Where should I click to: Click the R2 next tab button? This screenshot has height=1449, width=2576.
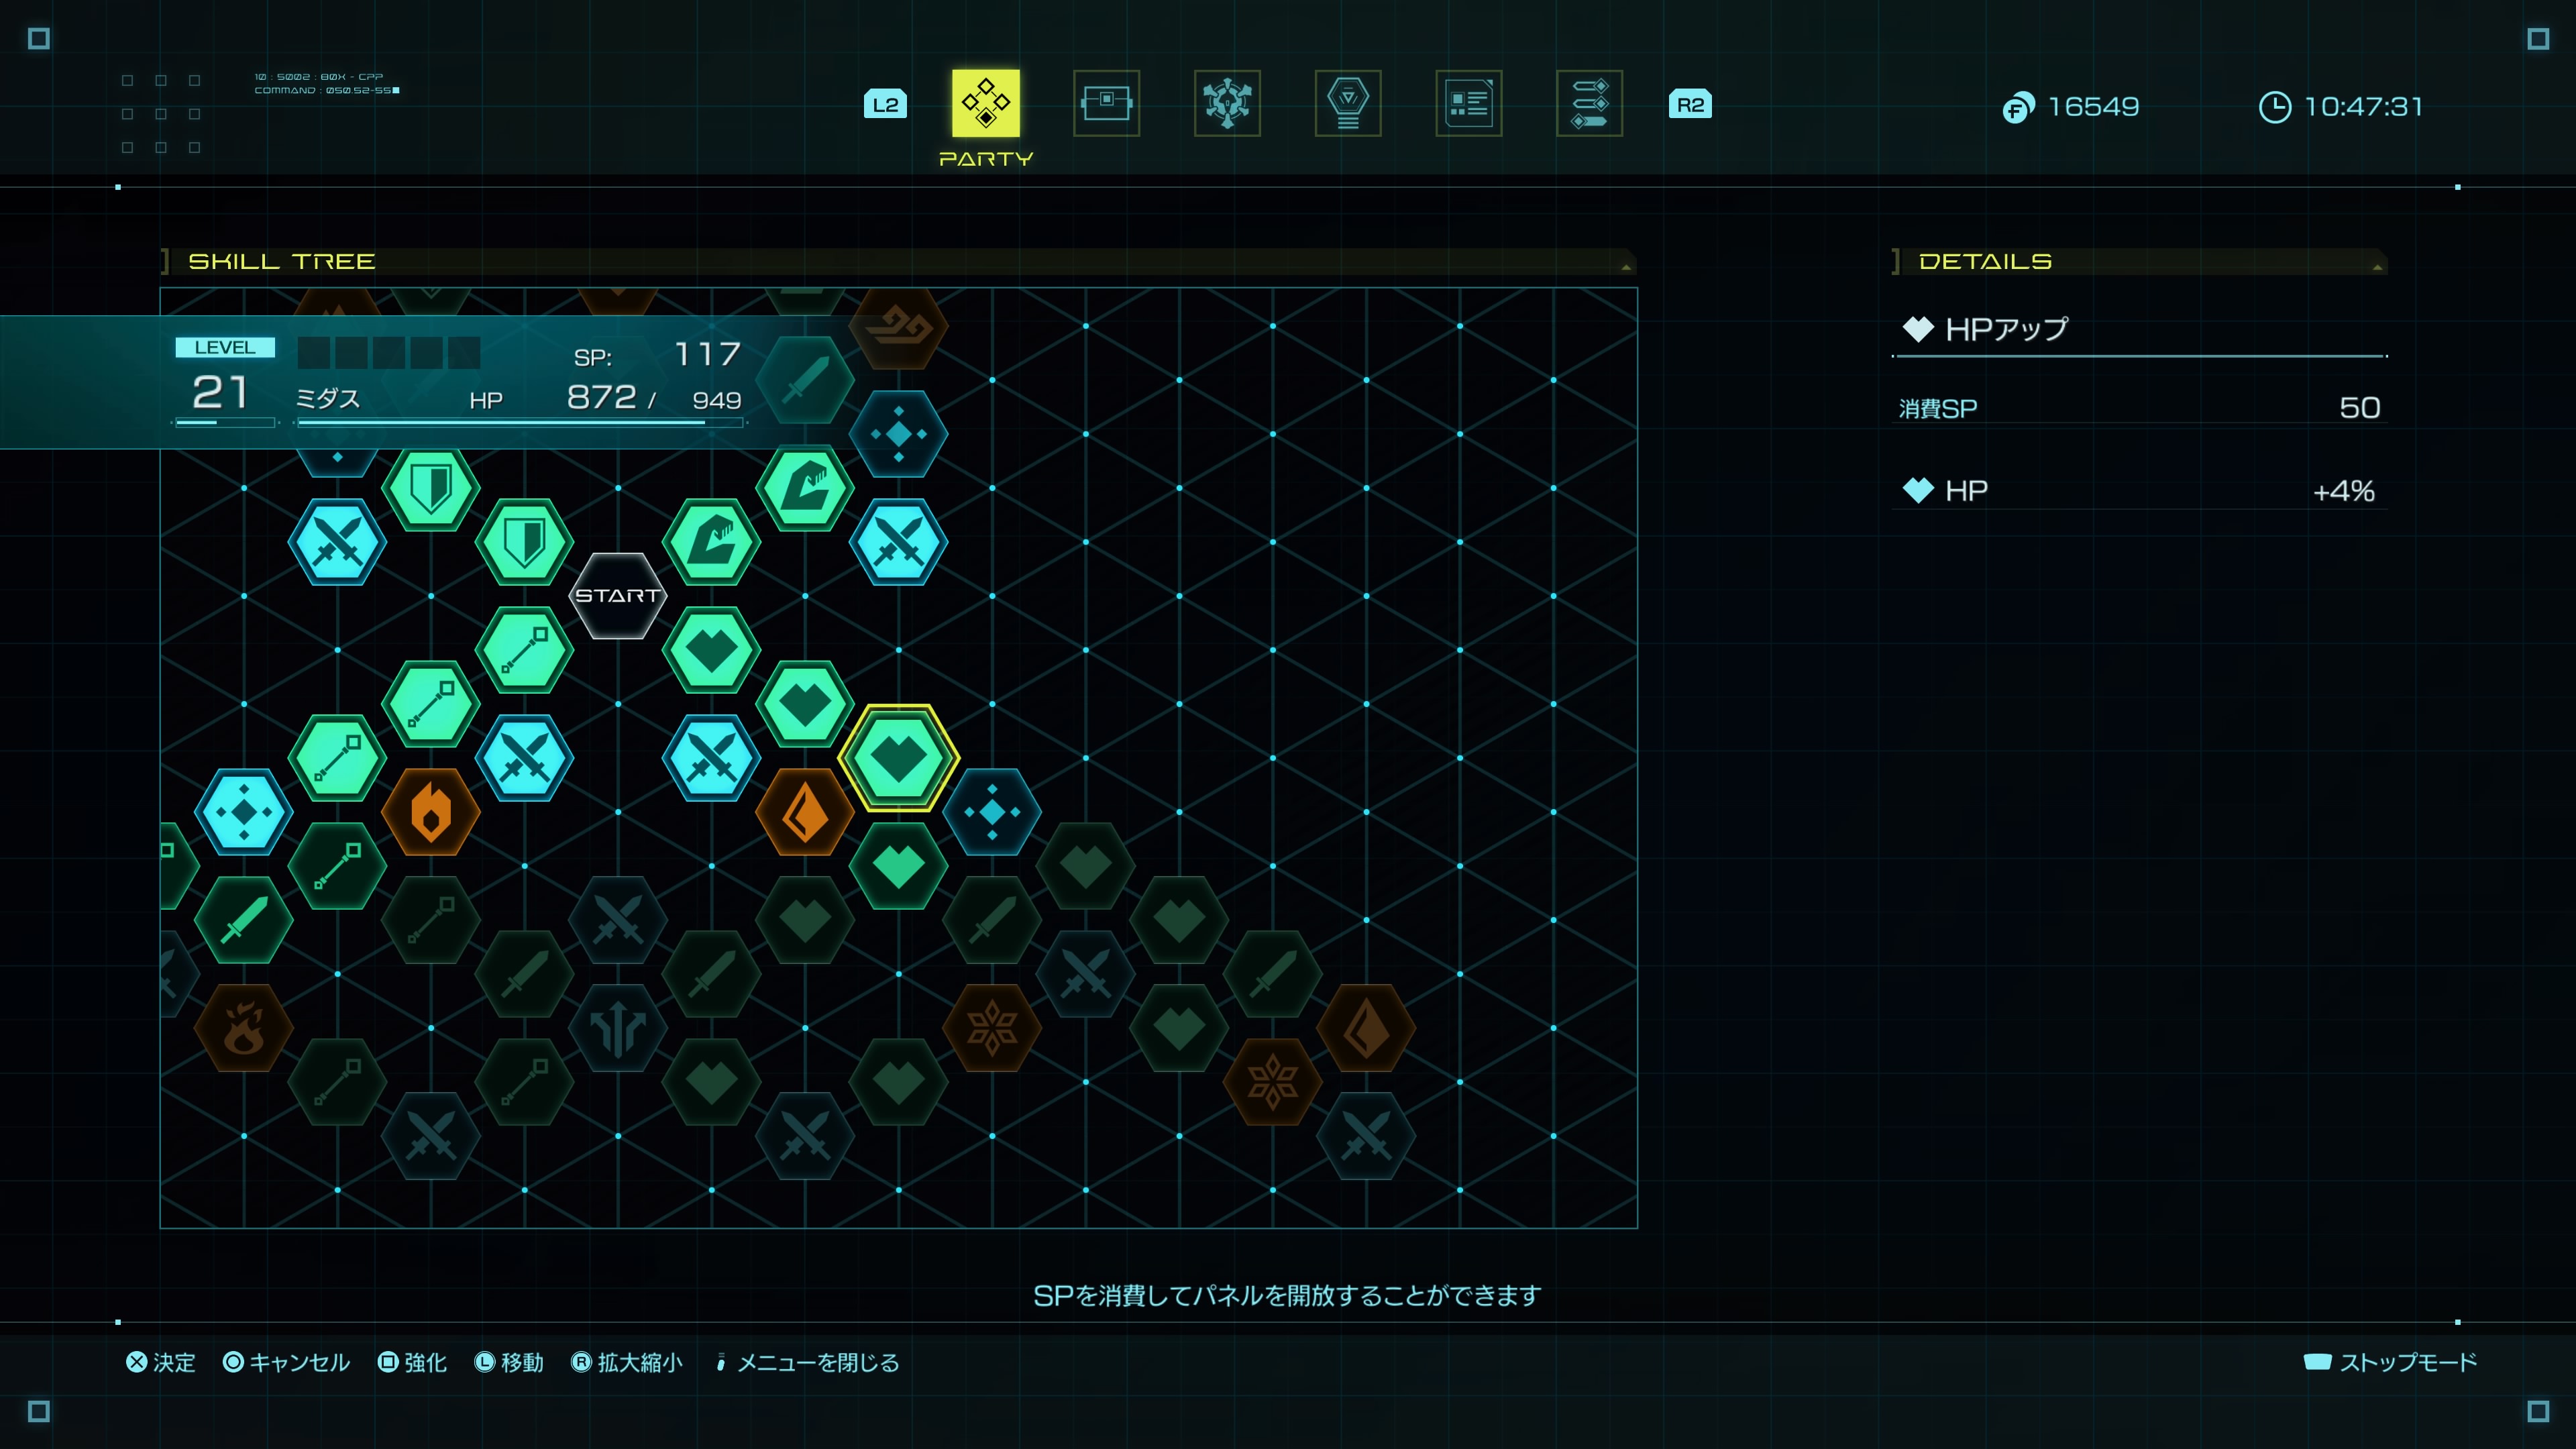pos(1690,104)
